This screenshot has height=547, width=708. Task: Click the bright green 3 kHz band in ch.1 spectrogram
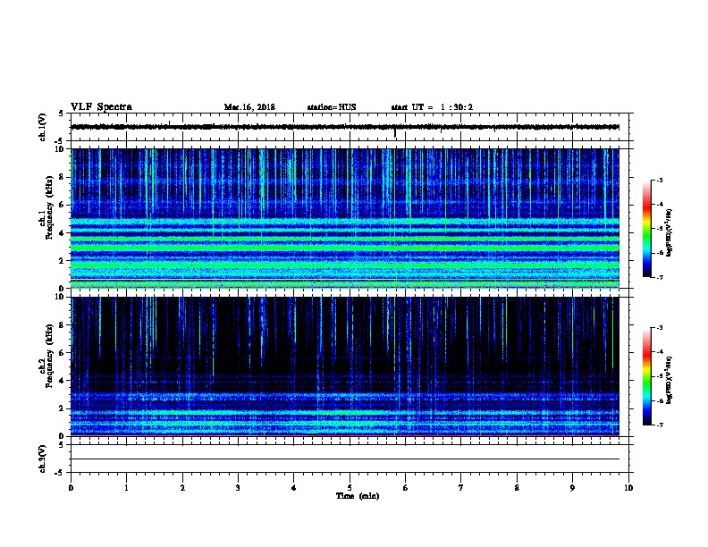click(x=345, y=248)
